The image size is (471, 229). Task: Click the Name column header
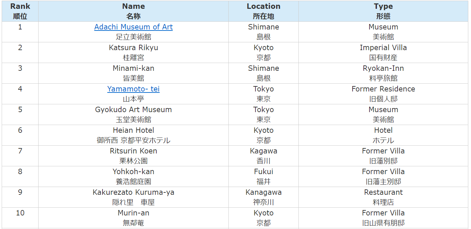133,11
